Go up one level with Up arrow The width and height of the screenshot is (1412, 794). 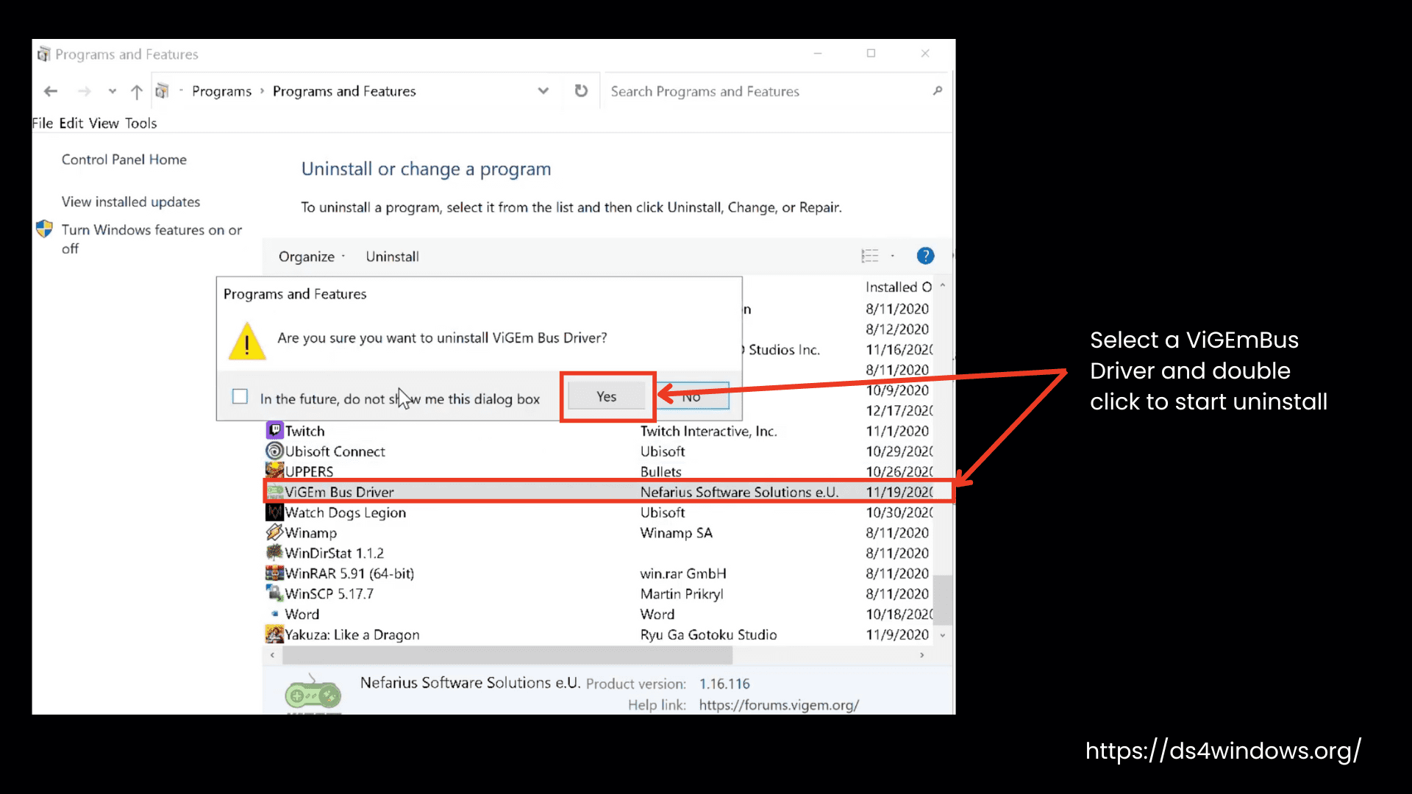[x=137, y=91]
